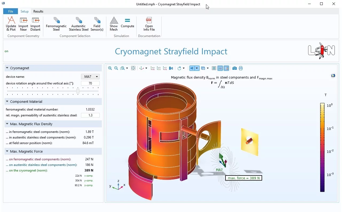Click the Update & Plot icon

(11, 24)
